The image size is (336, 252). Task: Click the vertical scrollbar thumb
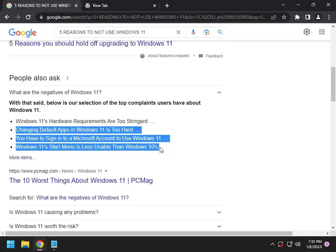pos(333,84)
